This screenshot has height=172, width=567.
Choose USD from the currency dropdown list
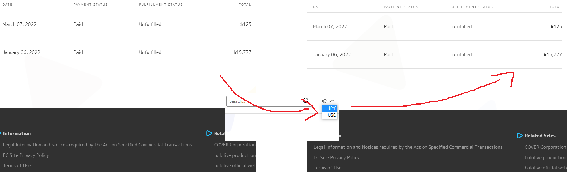click(x=329, y=115)
